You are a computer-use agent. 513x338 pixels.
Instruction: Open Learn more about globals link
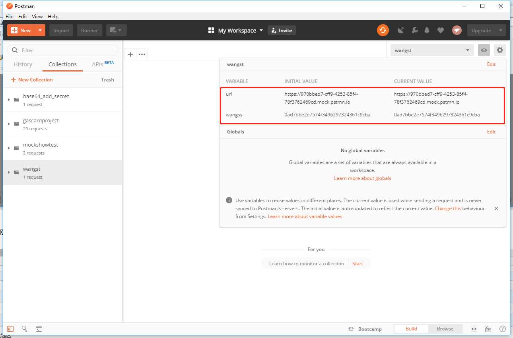tap(363, 178)
